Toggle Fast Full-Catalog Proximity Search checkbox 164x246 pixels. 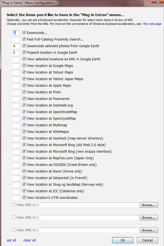click(24, 39)
